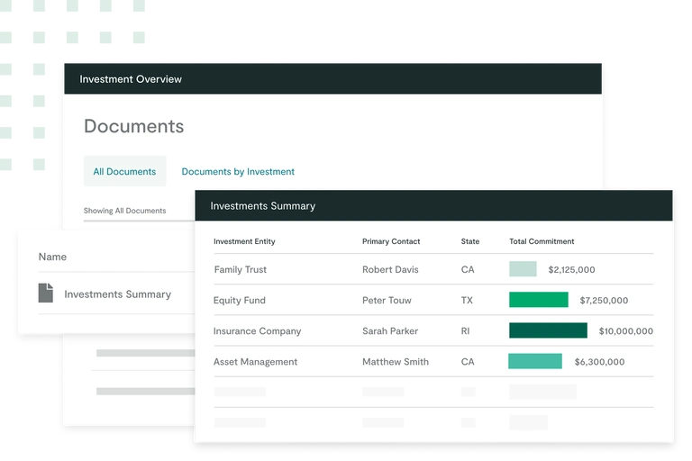Select the Insurance Company entity
Viewport: 692px width, 461px height.
pyautogui.click(x=257, y=330)
